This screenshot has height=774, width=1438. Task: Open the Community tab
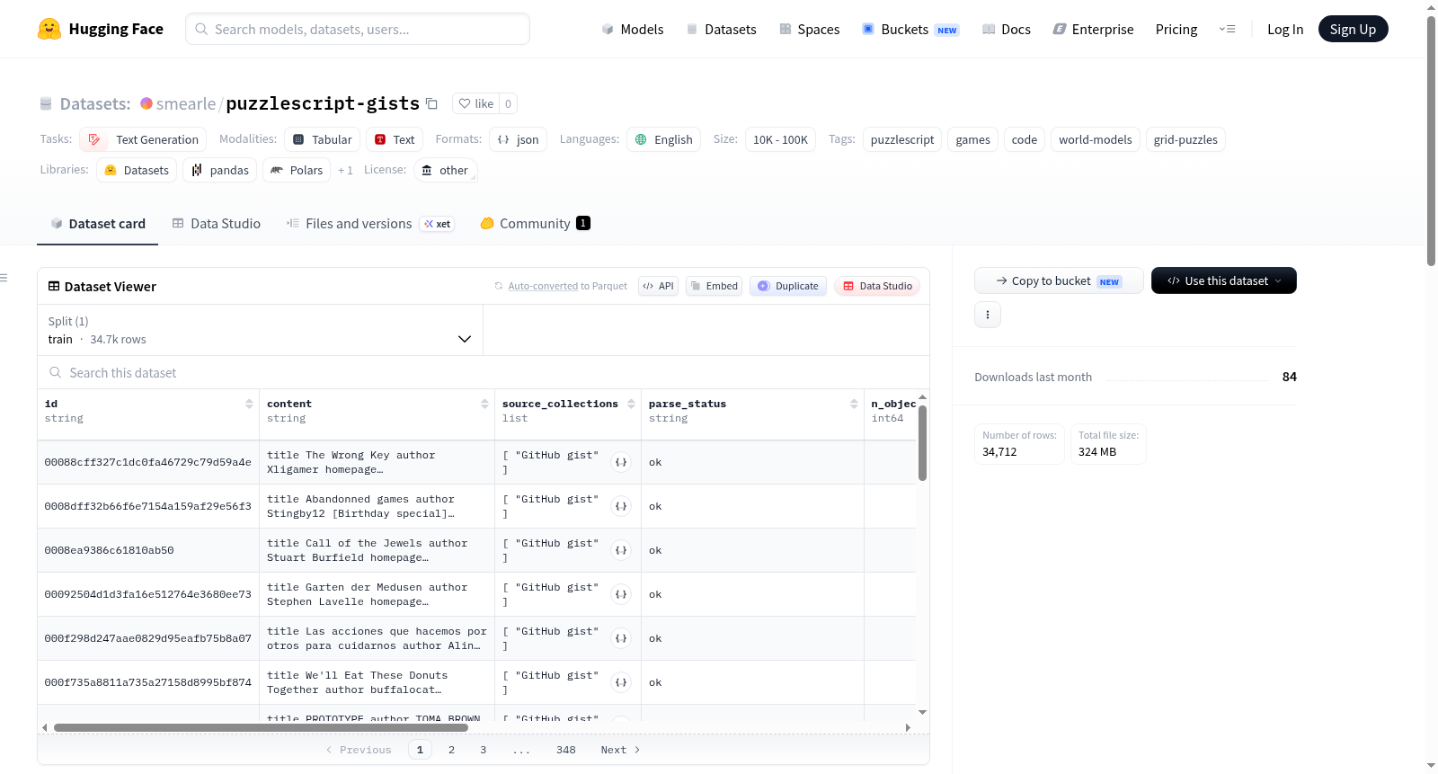pos(535,224)
